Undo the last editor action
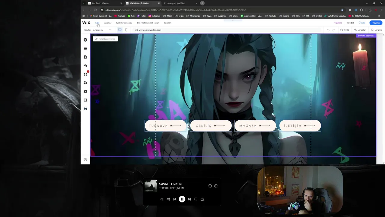This screenshot has width=385, height=217. click(328, 30)
